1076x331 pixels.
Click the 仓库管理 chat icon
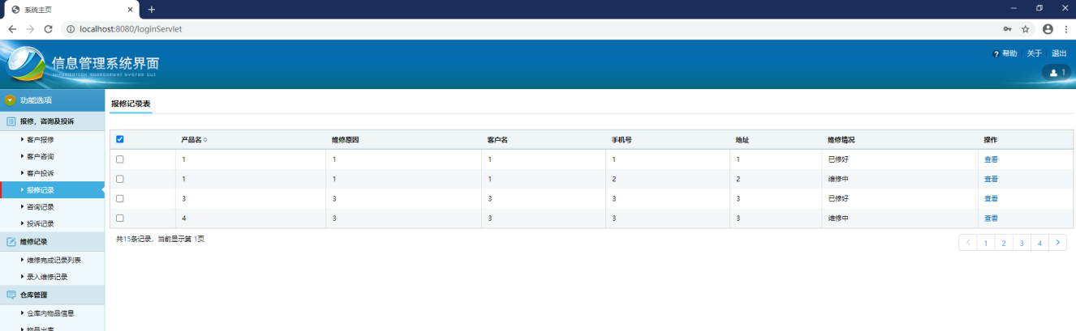(x=11, y=295)
